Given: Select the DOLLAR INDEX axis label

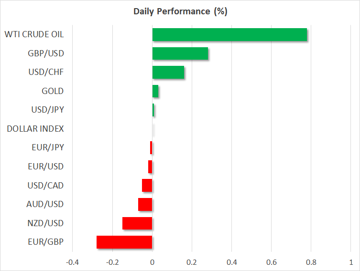Looking at the screenshot, I should [35, 129].
